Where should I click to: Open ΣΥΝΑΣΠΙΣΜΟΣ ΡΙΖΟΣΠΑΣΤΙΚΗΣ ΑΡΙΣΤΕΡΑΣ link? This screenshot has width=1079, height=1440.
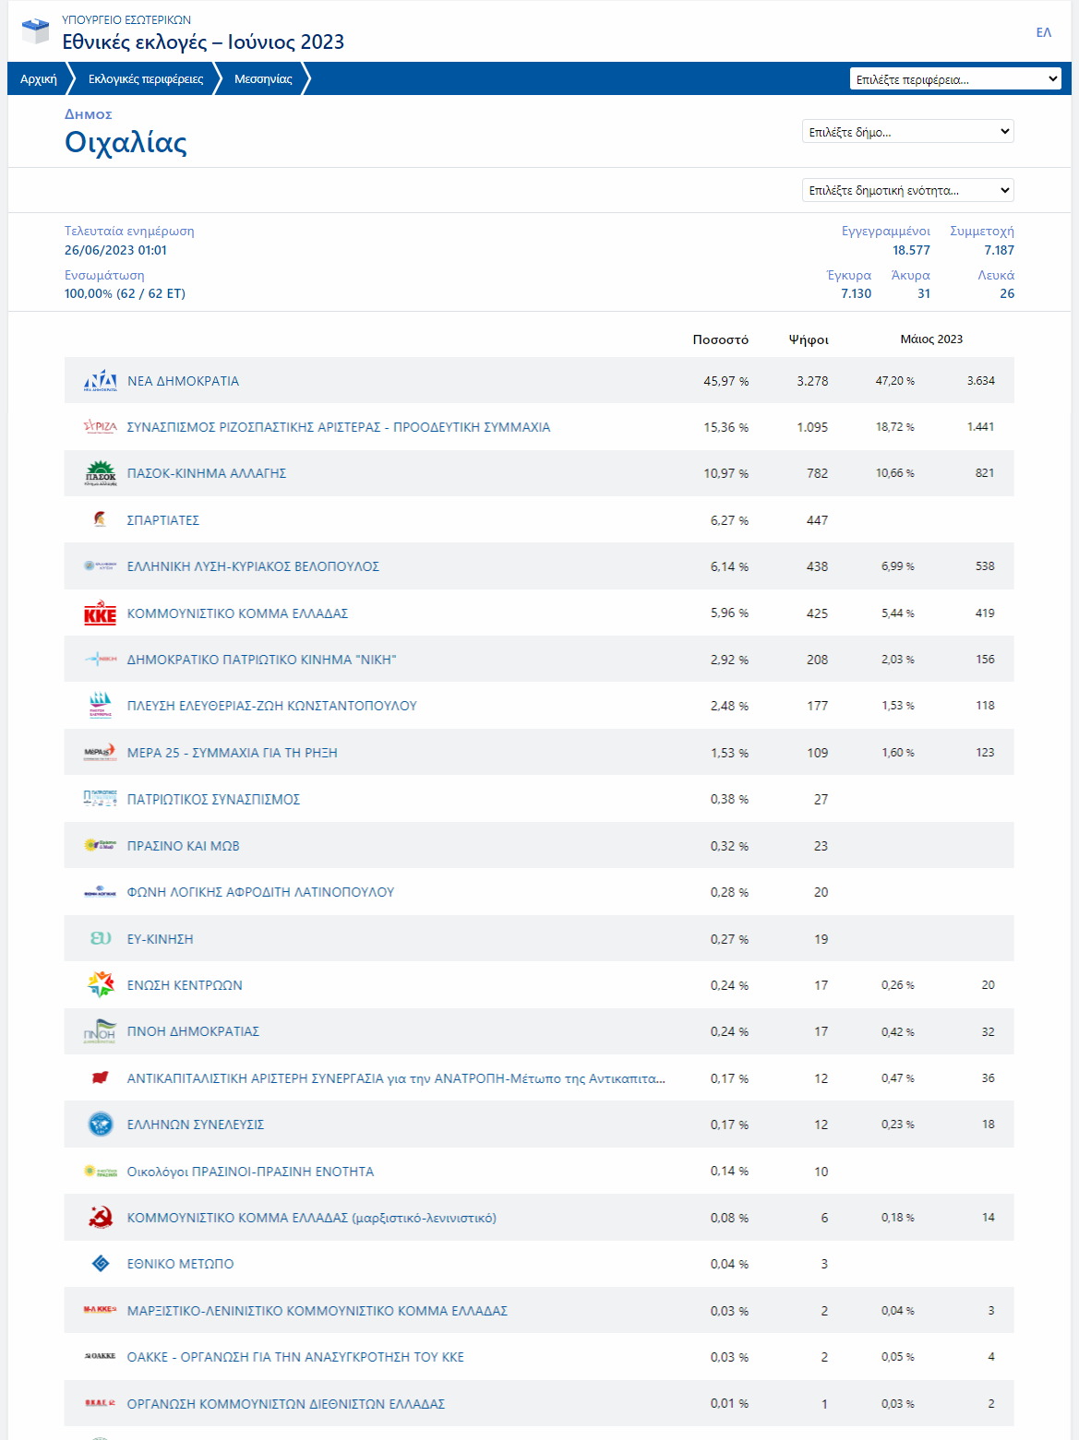point(339,427)
